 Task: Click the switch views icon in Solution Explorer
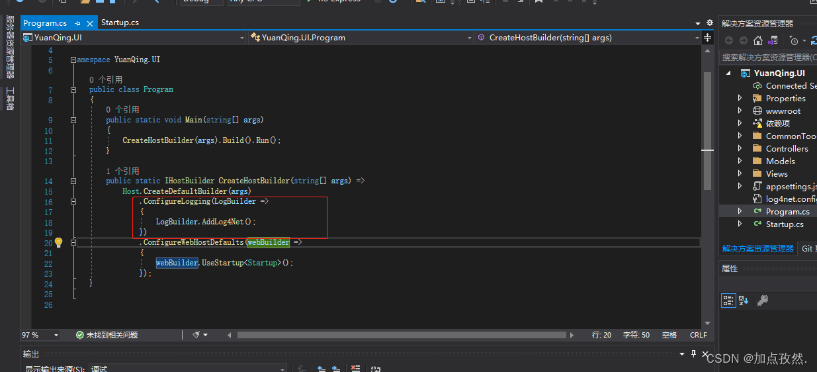(x=774, y=40)
